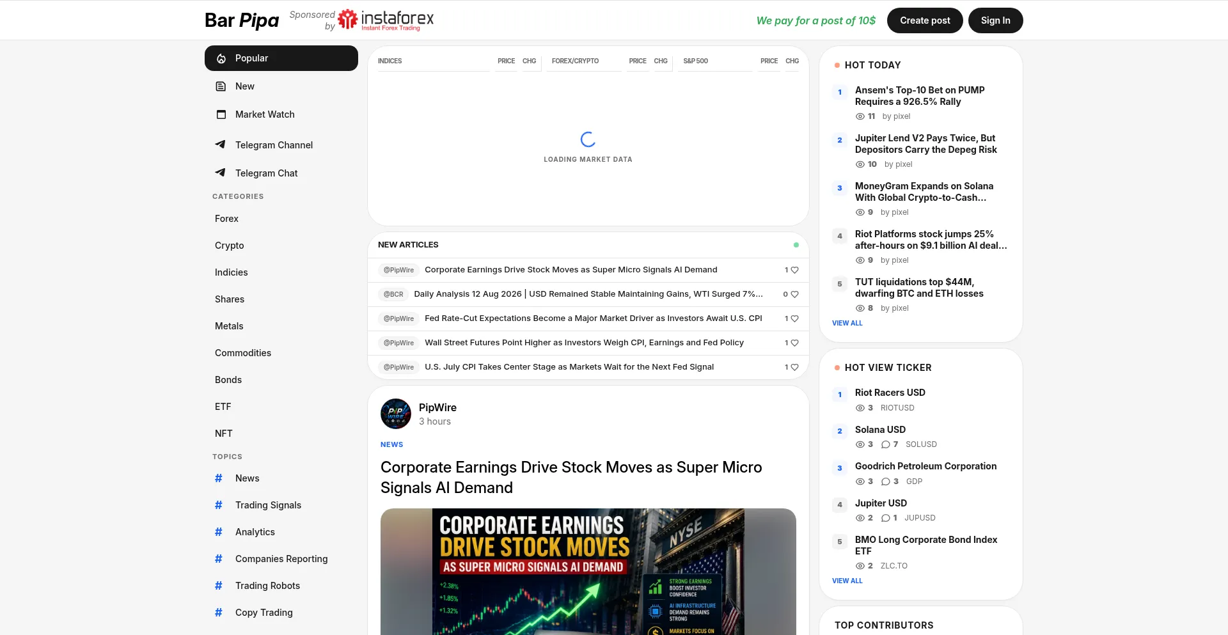Open the Bonds category
This screenshot has width=1228, height=635.
(x=228, y=380)
